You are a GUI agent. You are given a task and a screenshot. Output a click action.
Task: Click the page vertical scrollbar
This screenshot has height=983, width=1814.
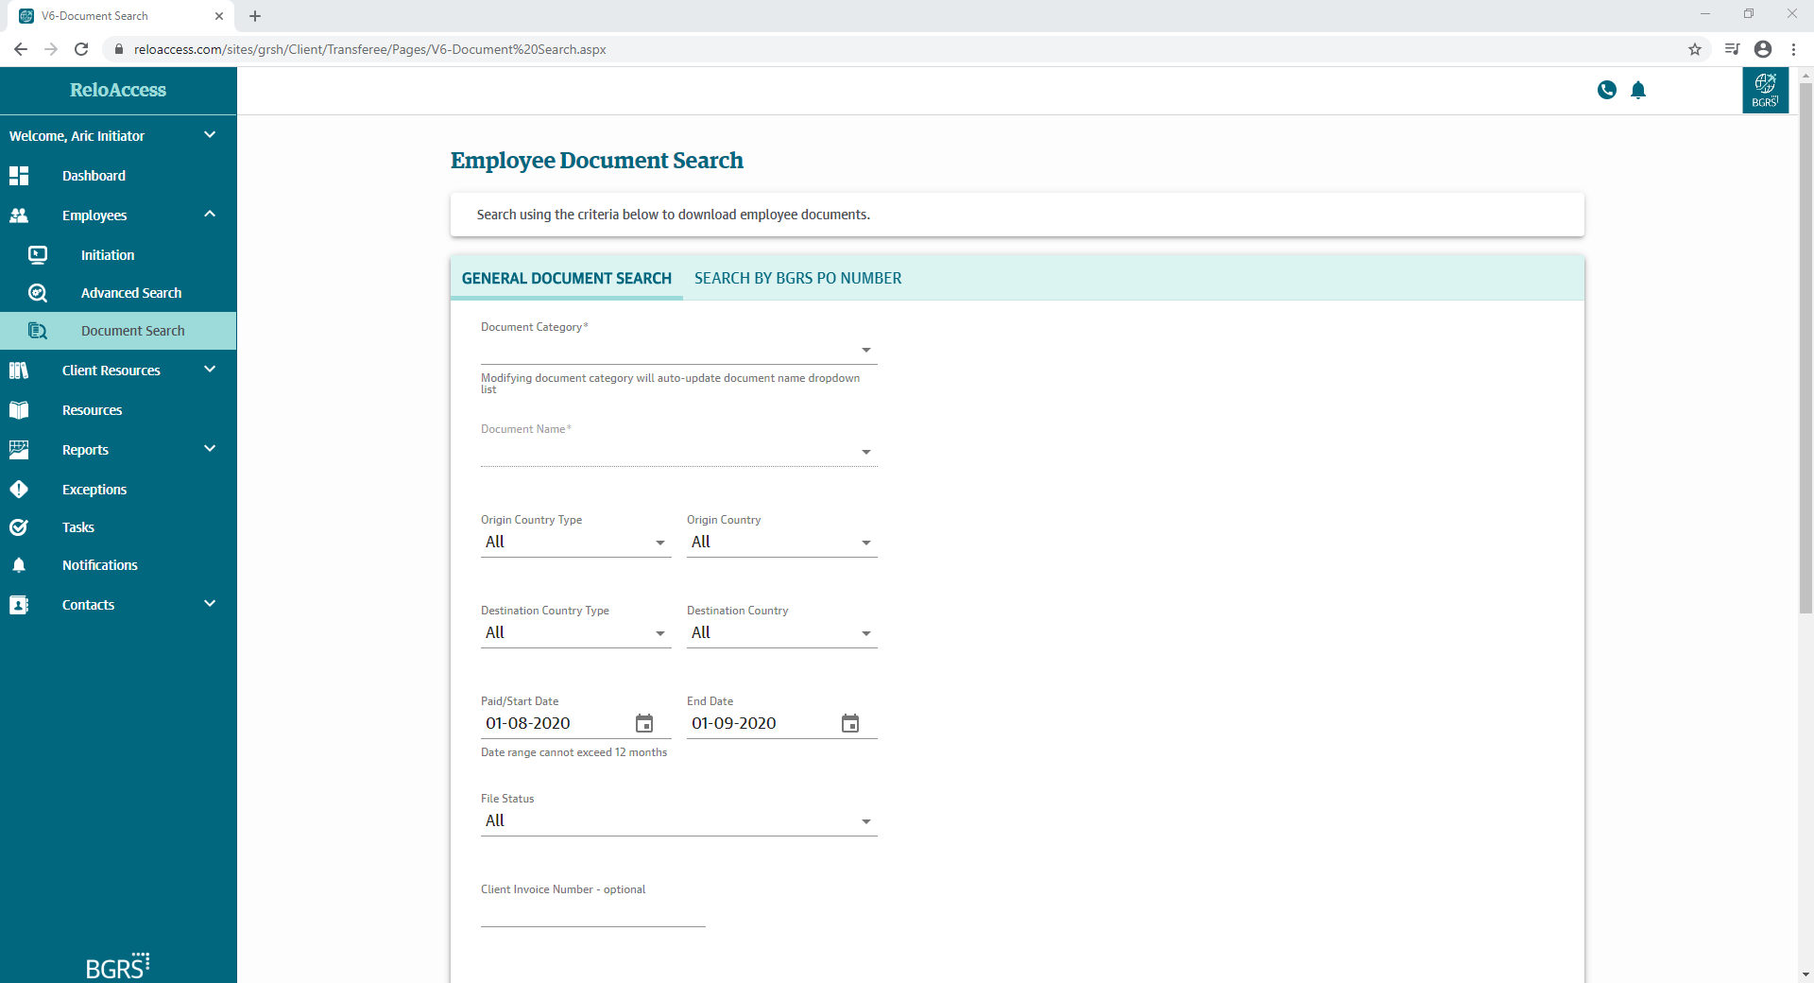coord(1805,348)
